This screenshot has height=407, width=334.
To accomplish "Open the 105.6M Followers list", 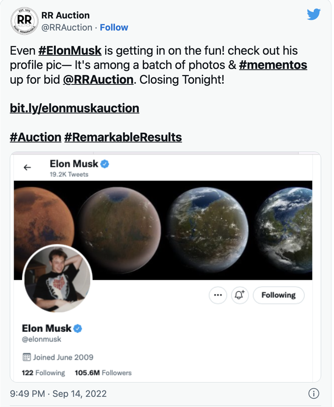I will tap(103, 373).
